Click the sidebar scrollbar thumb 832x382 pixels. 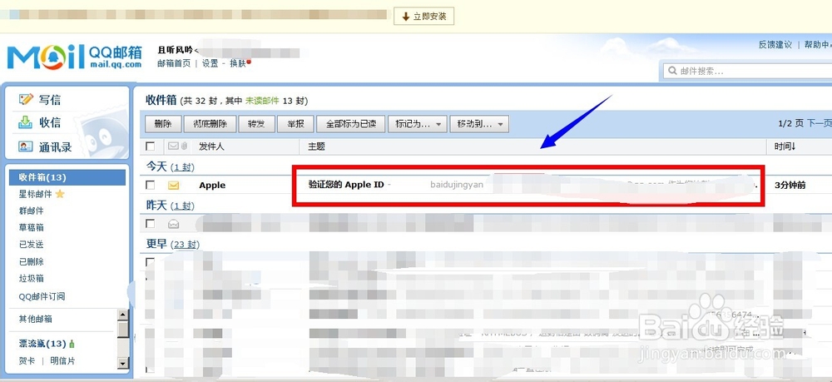tap(122, 329)
